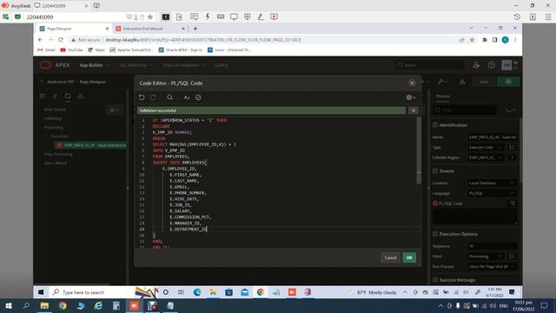Open the Language dropdown PL/SQL
The image size is (556, 313).
(492, 193)
